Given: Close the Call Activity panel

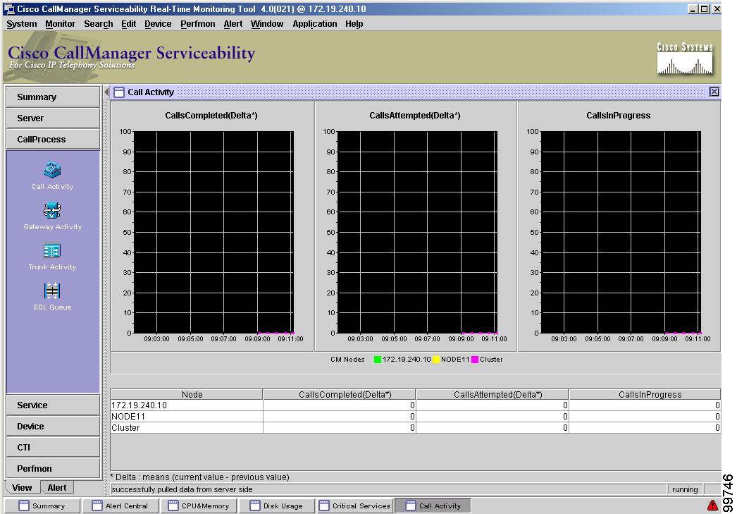Looking at the screenshot, I should click(x=714, y=92).
